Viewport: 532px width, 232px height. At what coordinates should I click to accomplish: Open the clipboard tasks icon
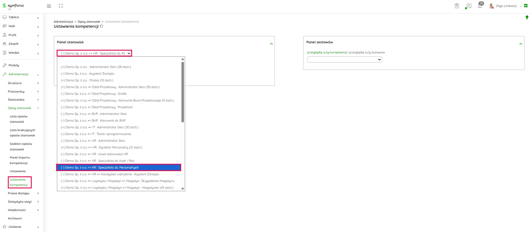pyautogui.click(x=457, y=6)
